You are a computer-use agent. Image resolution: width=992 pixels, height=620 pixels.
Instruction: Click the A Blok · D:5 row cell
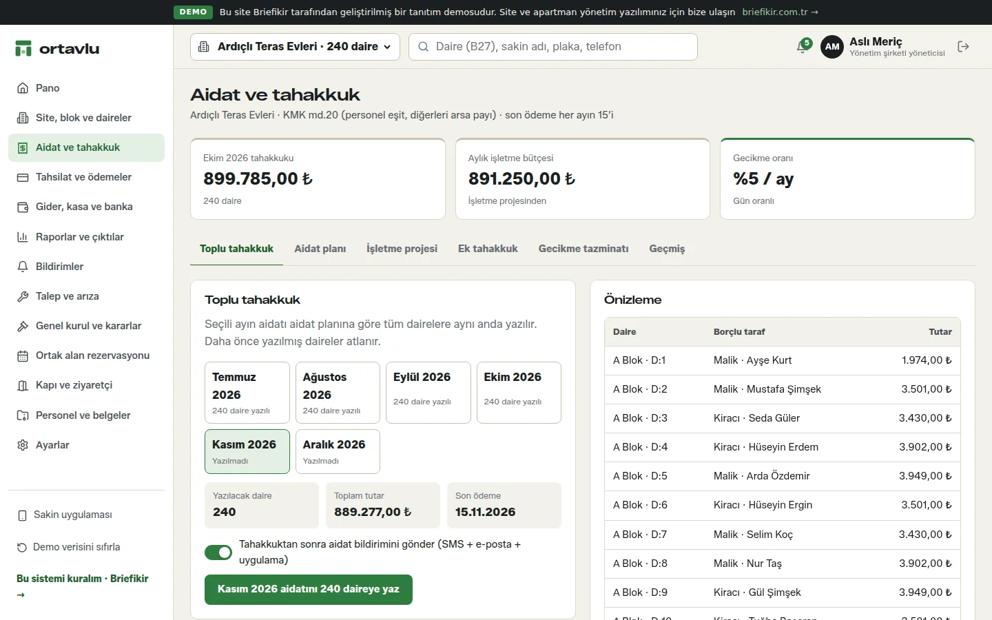640,476
